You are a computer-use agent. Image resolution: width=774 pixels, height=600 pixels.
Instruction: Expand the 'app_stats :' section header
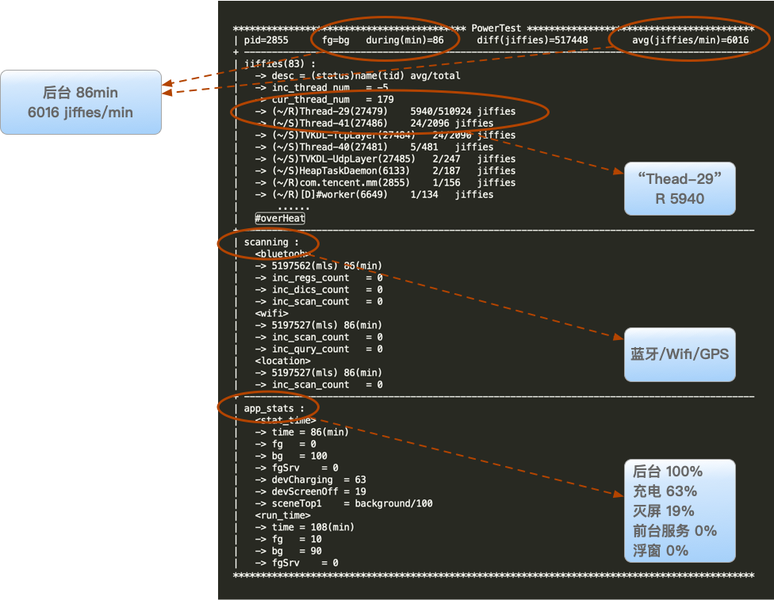(x=274, y=409)
